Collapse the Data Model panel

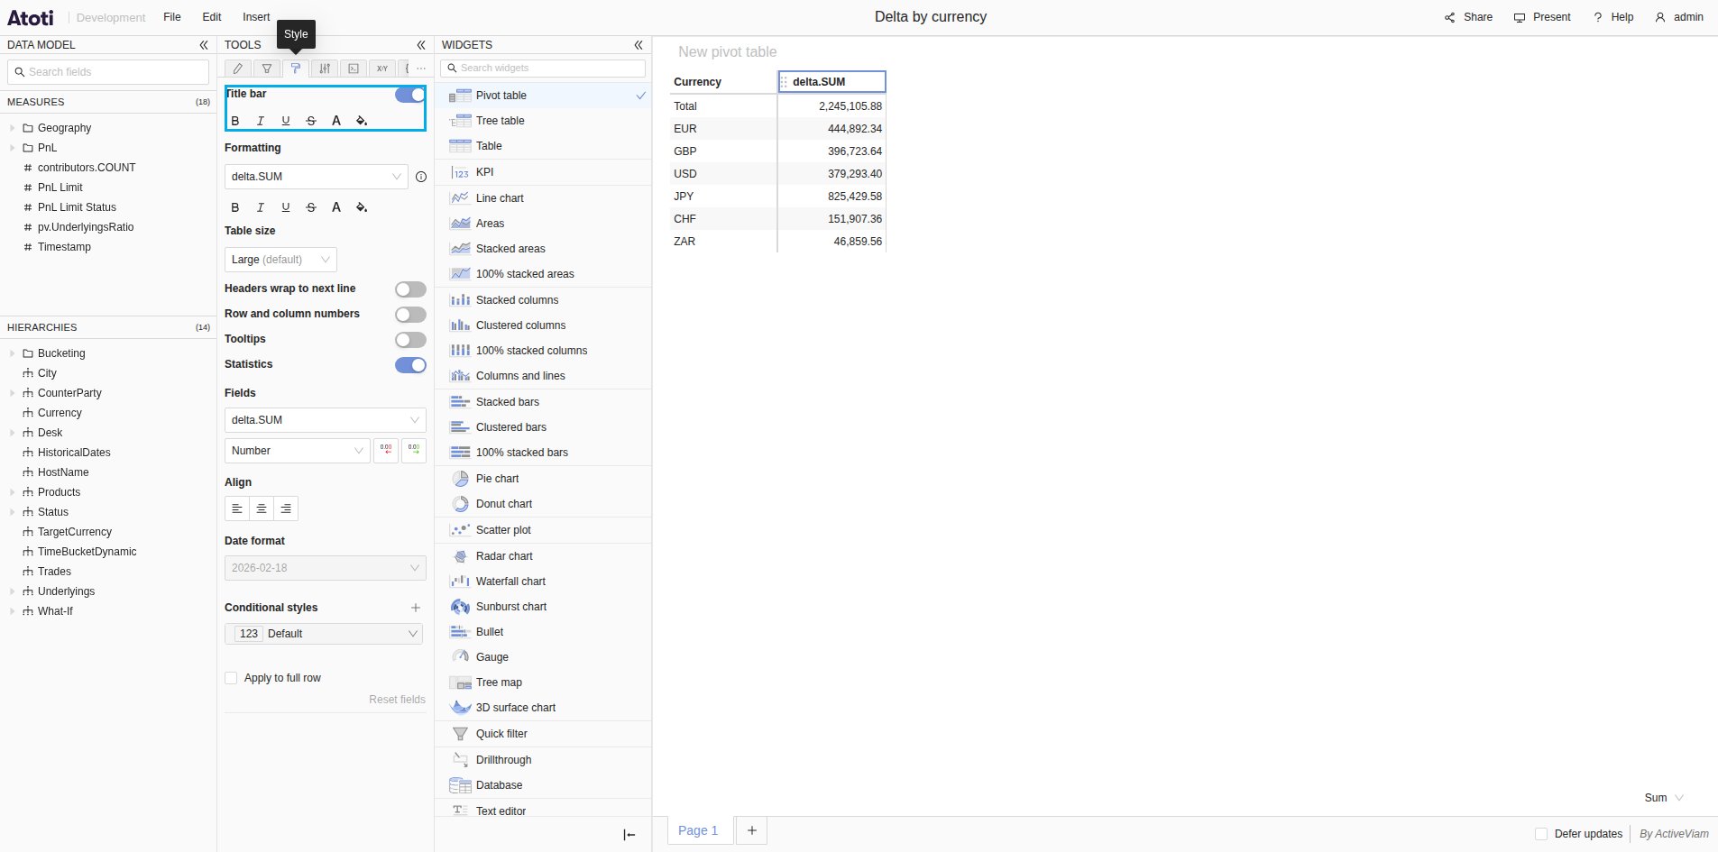tap(204, 44)
